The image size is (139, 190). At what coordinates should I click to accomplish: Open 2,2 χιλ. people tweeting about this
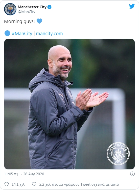click(x=79, y=184)
